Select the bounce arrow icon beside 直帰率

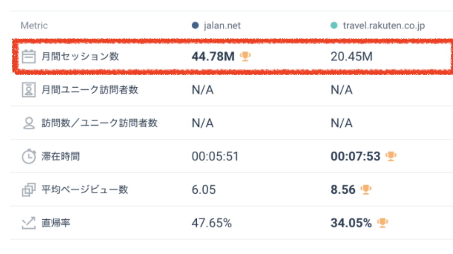point(29,223)
